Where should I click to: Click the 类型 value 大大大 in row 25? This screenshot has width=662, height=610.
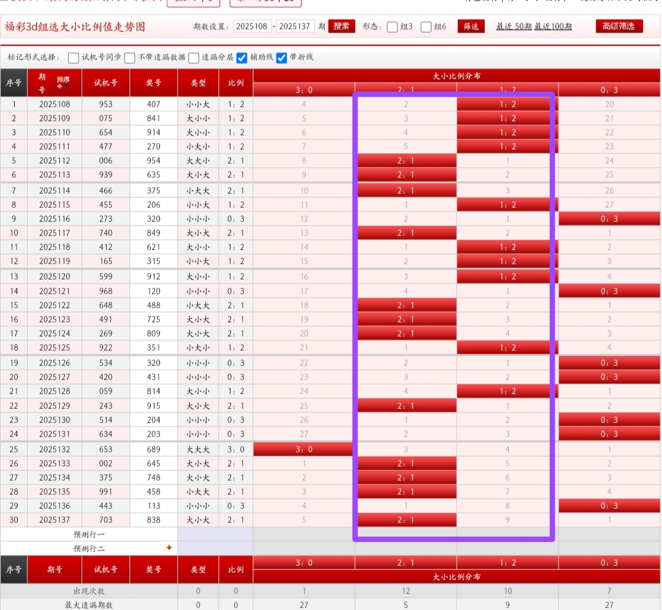click(198, 449)
